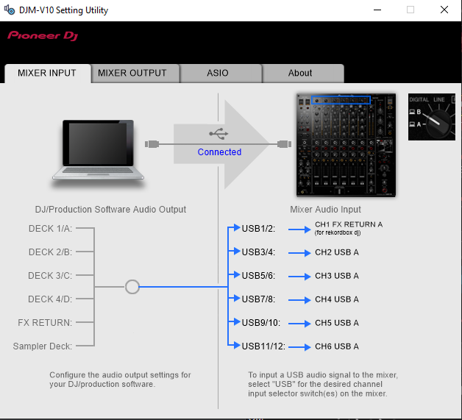This screenshot has width=462, height=420.
Task: Click the Mixer Audio Input heading
Action: pyautogui.click(x=325, y=210)
